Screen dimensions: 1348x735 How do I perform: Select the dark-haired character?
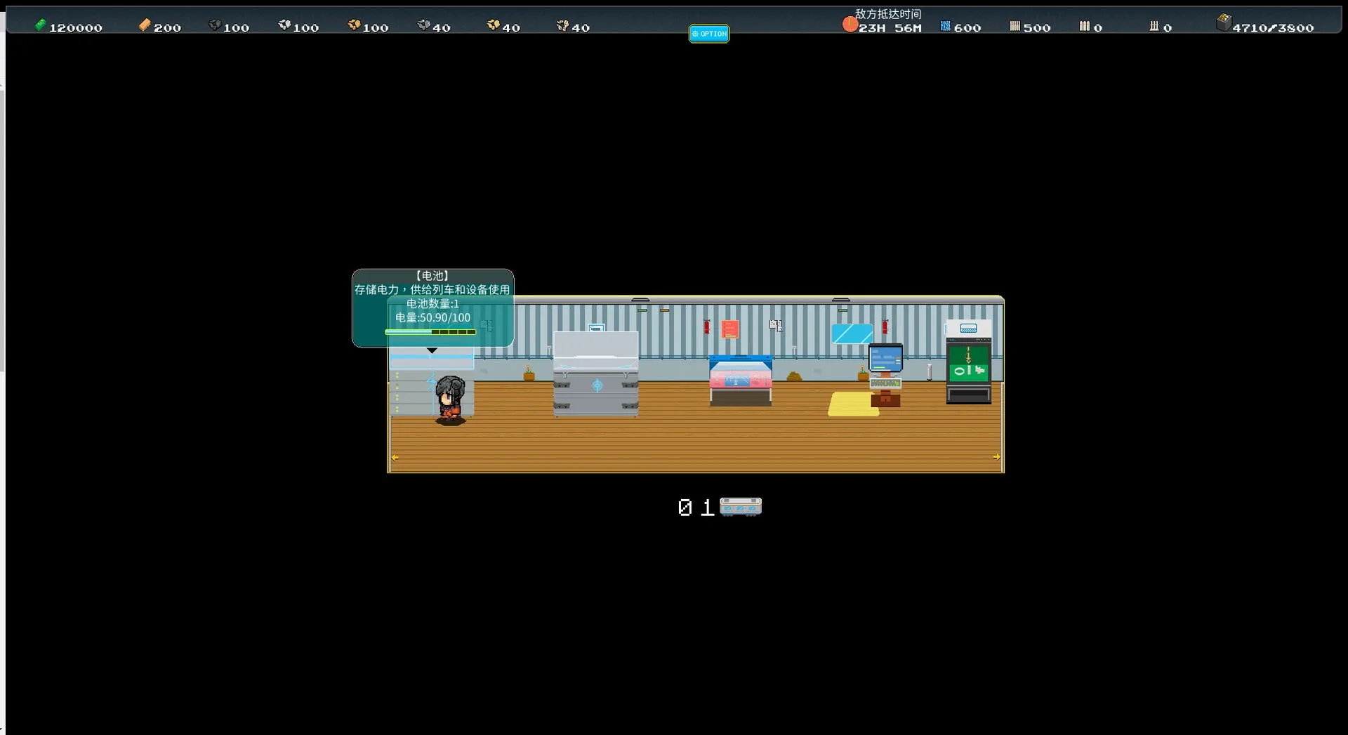450,400
